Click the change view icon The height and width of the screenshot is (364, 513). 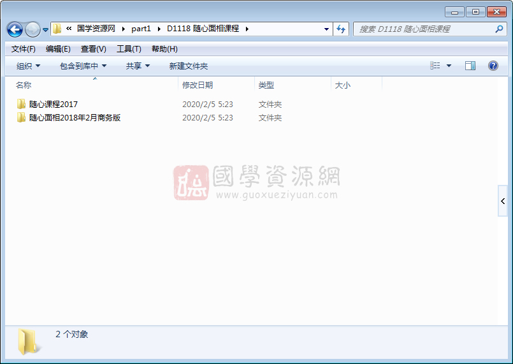(435, 66)
